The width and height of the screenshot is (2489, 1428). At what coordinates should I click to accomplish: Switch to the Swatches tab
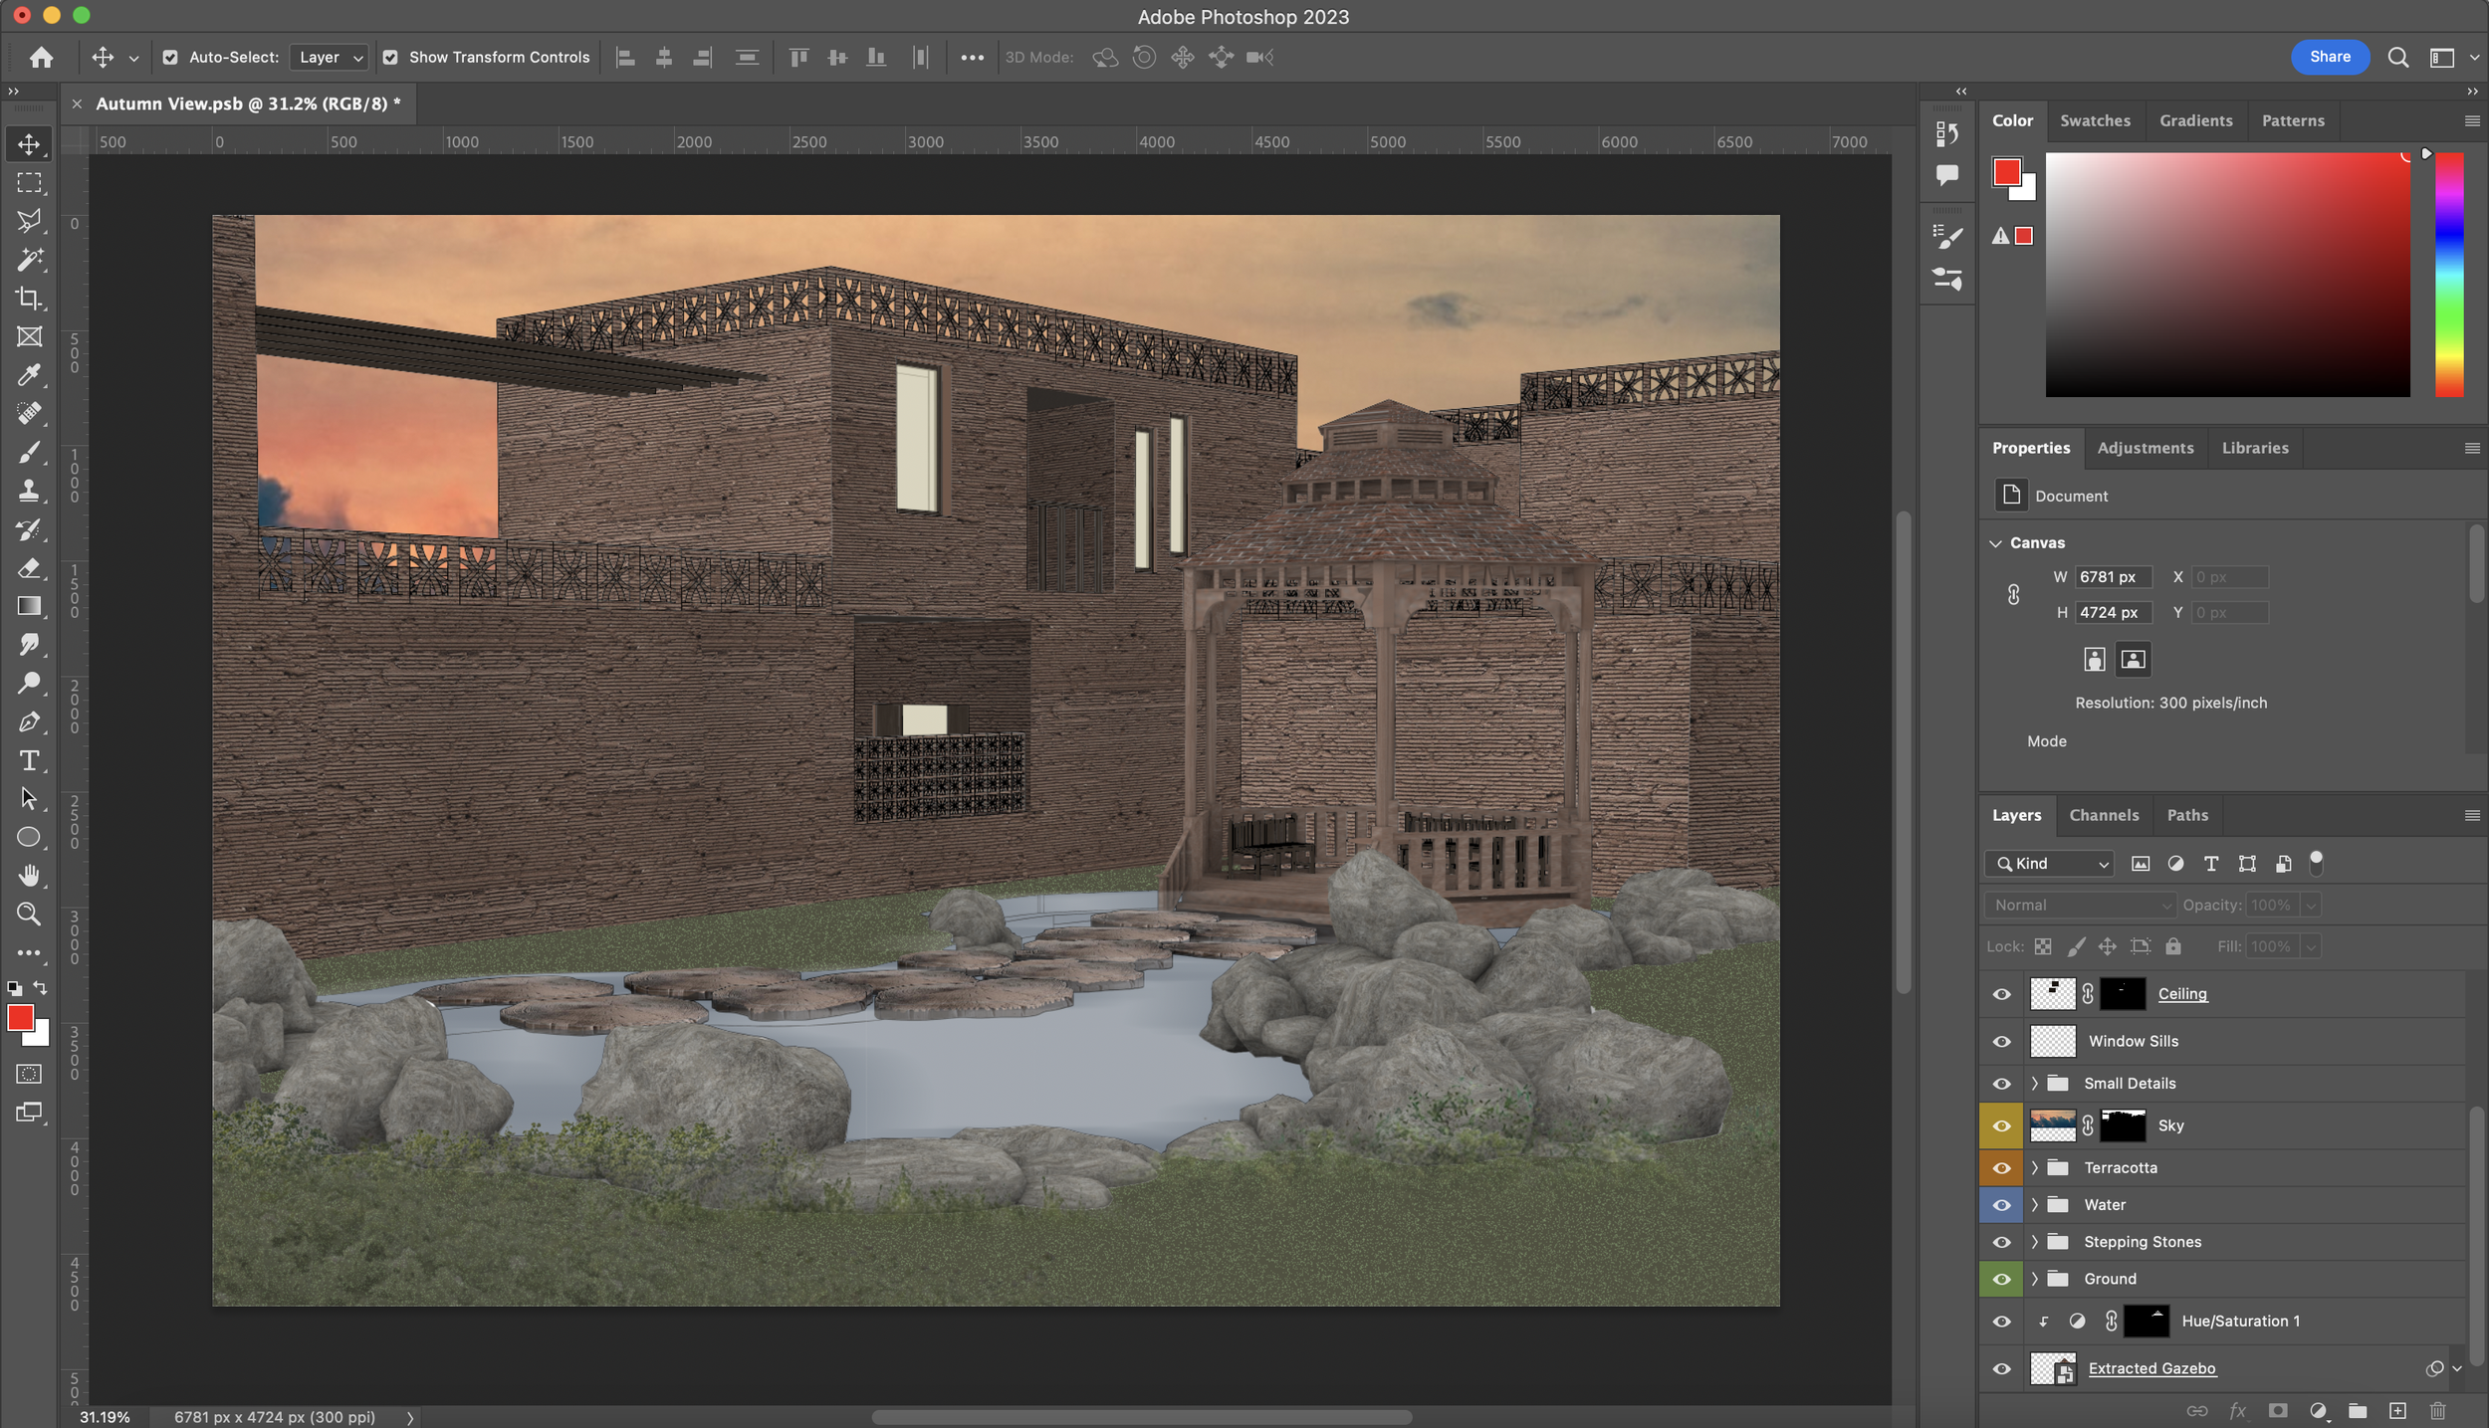tap(2095, 120)
